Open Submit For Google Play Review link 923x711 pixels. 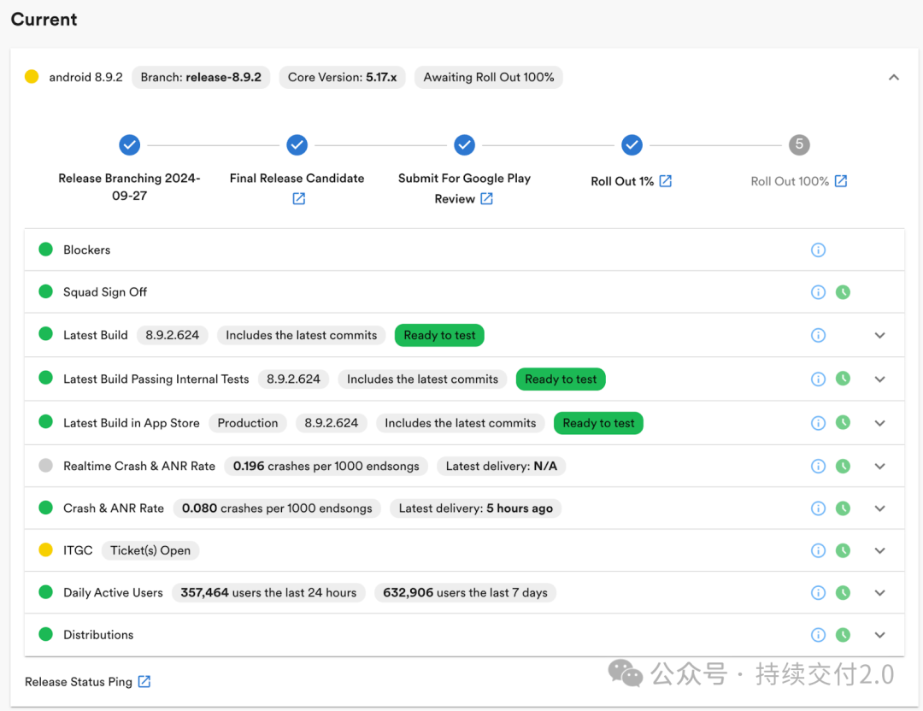point(487,199)
